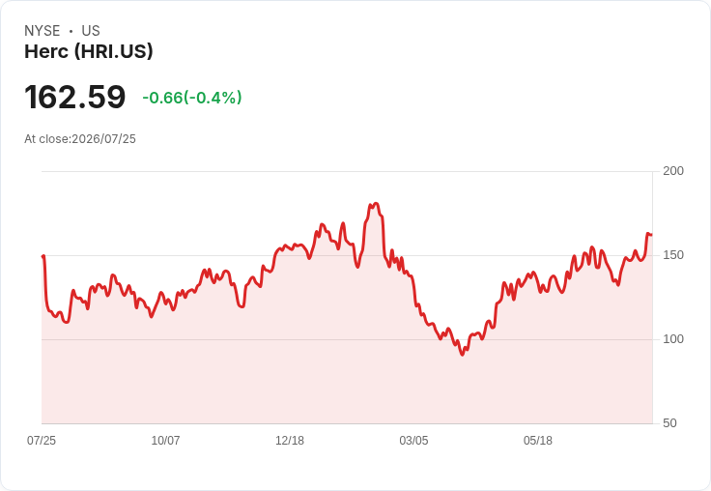The image size is (711, 491).
Task: Click the 12/18 x-axis date label
Action: click(290, 440)
